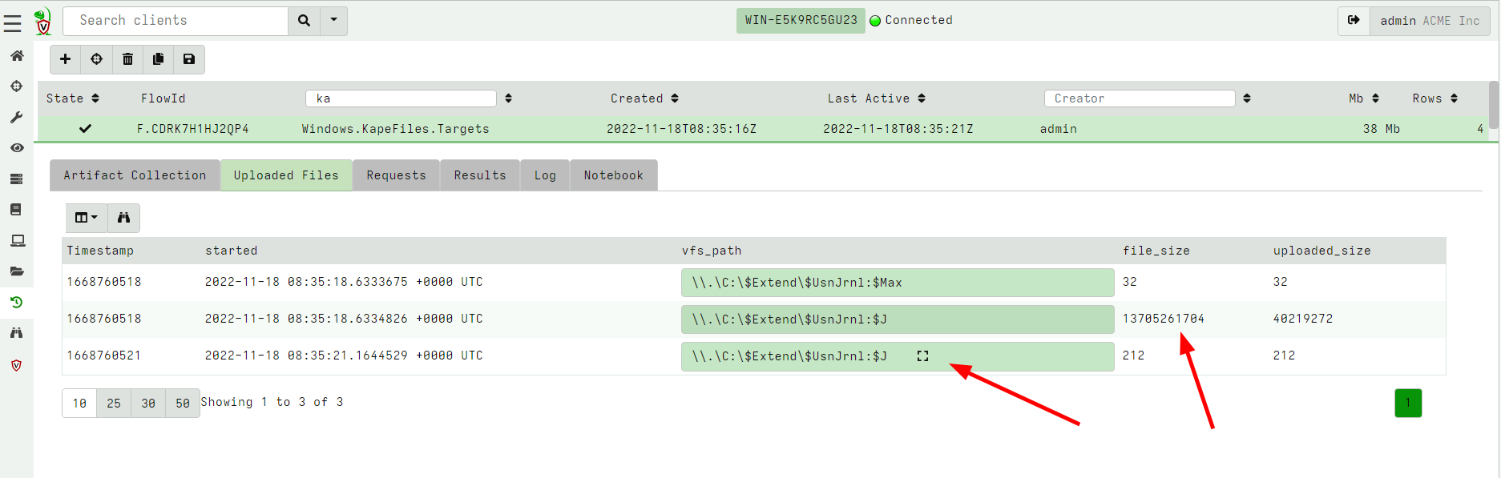Switch to the Results tab

point(479,175)
